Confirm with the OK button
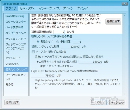This screenshot has width=130, height=110. (99, 102)
